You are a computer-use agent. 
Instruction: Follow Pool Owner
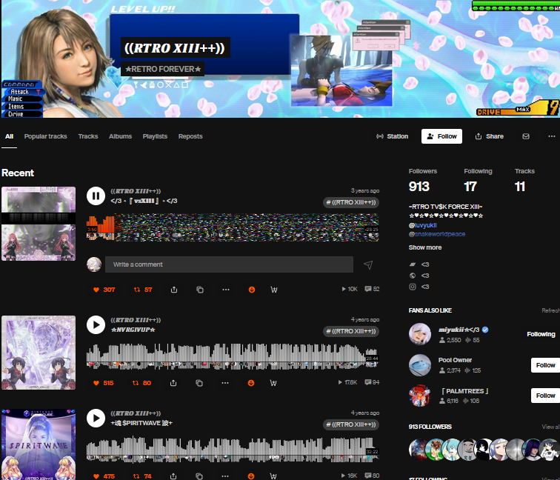pos(545,365)
